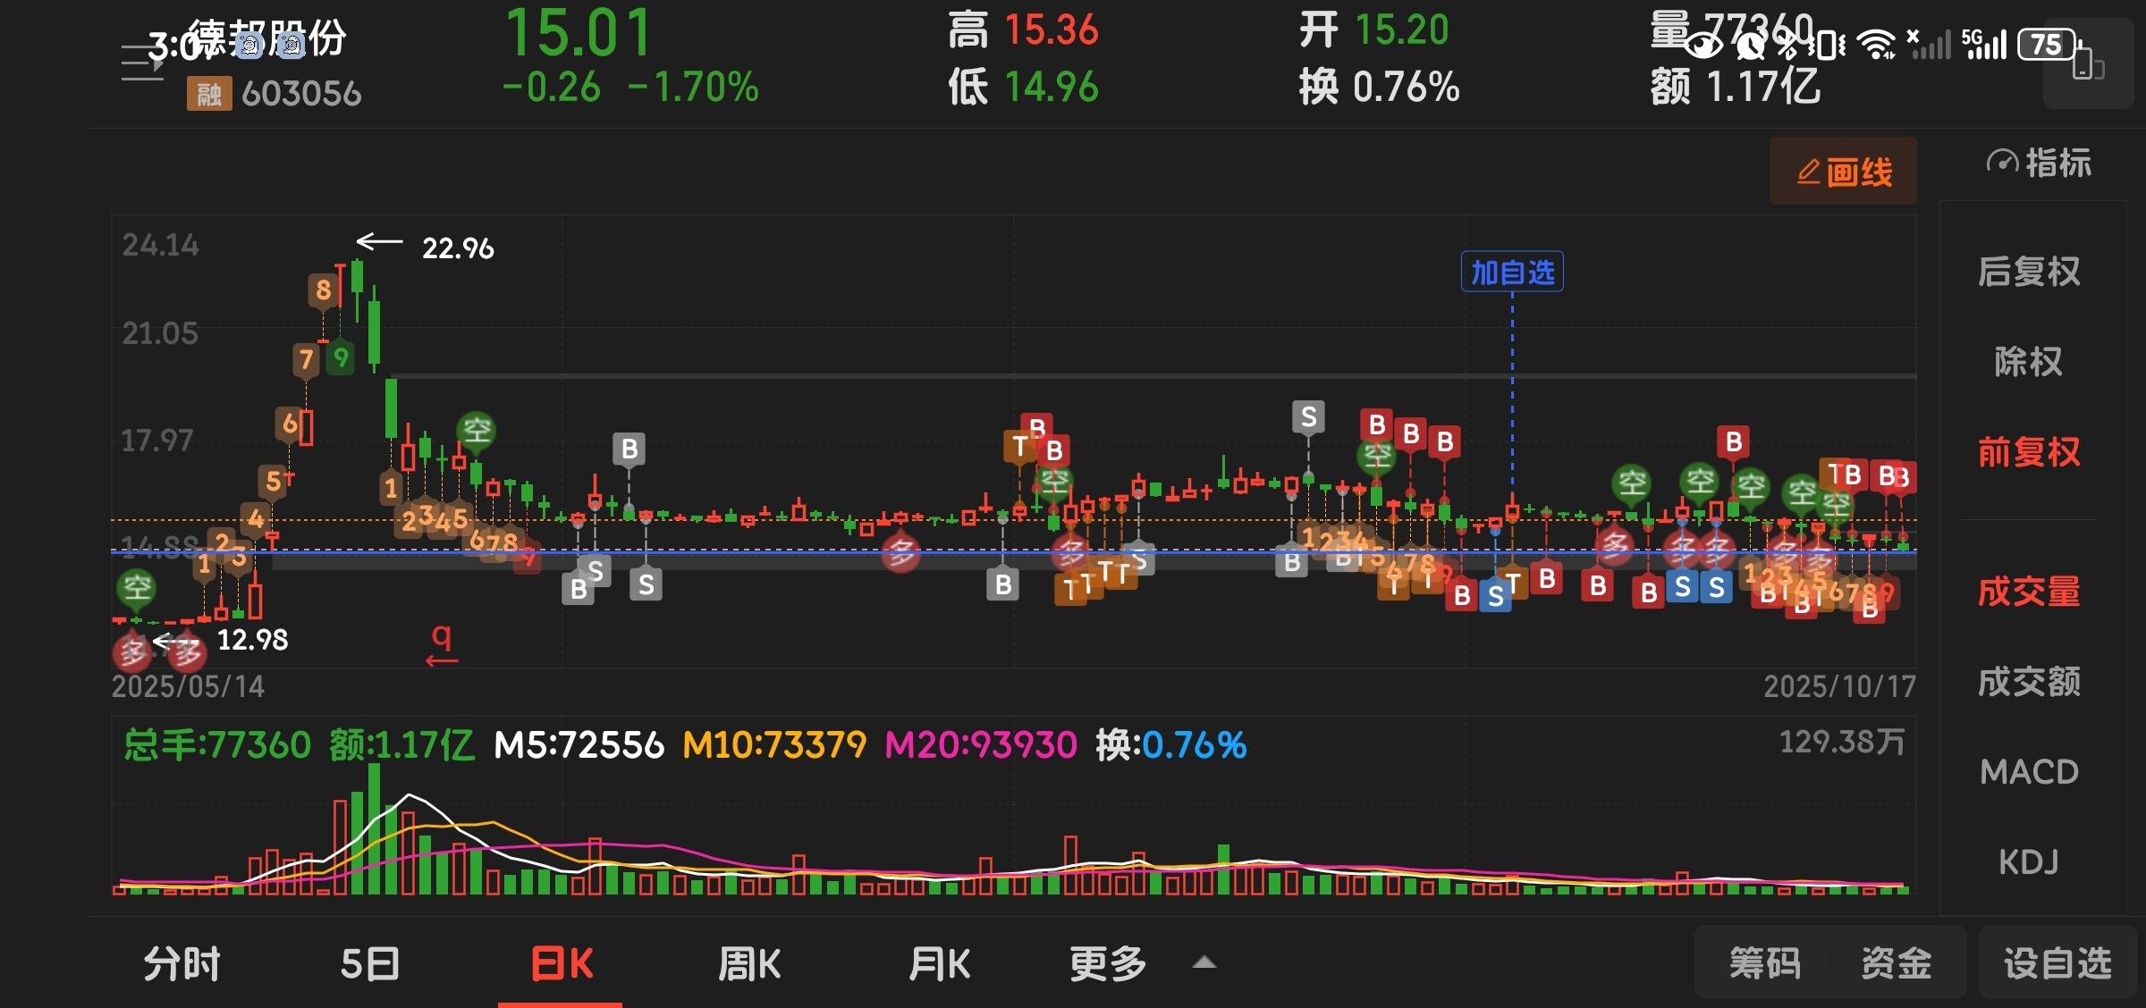Expand the 更多 period options arrow
Viewport: 2146px width, 1008px height.
[1204, 962]
